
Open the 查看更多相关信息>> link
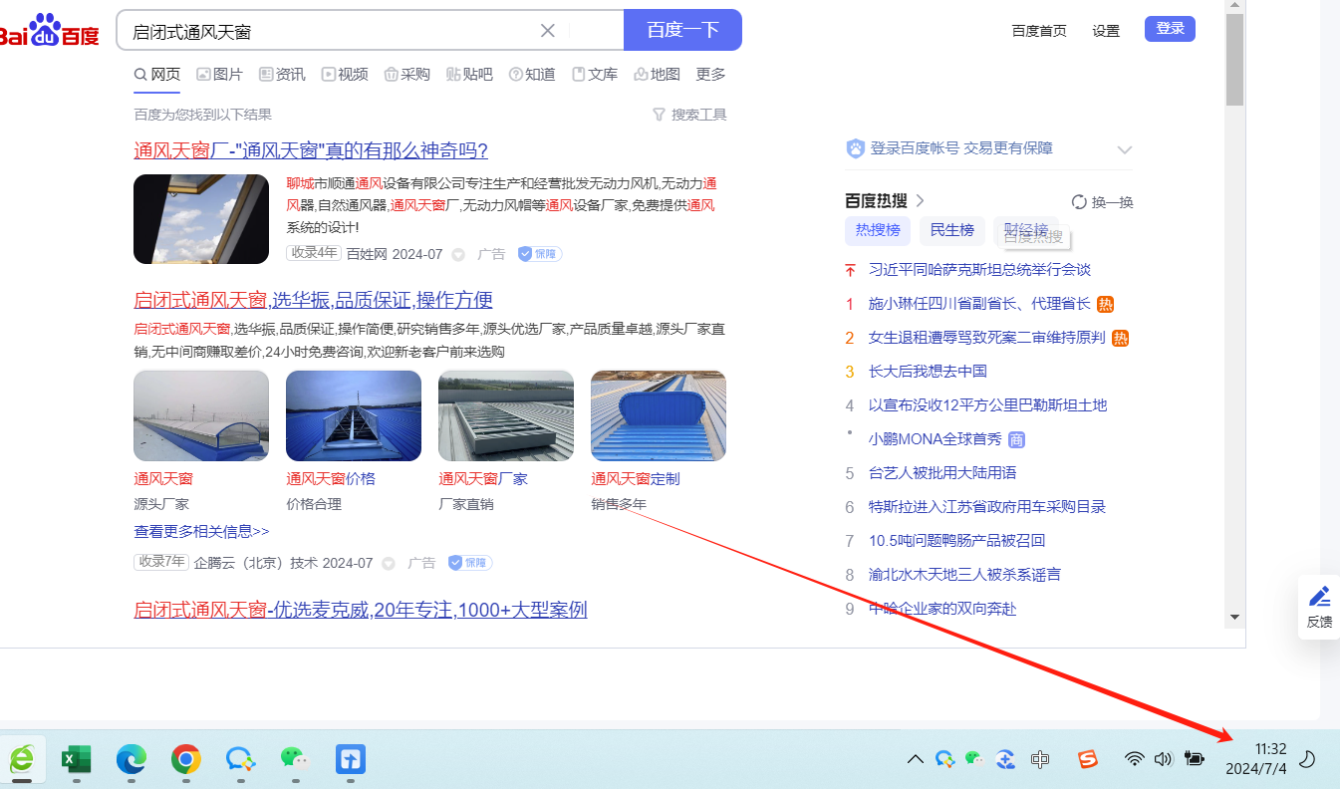pyautogui.click(x=201, y=531)
